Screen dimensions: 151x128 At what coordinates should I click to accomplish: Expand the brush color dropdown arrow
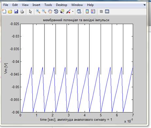click(x=73, y=11)
